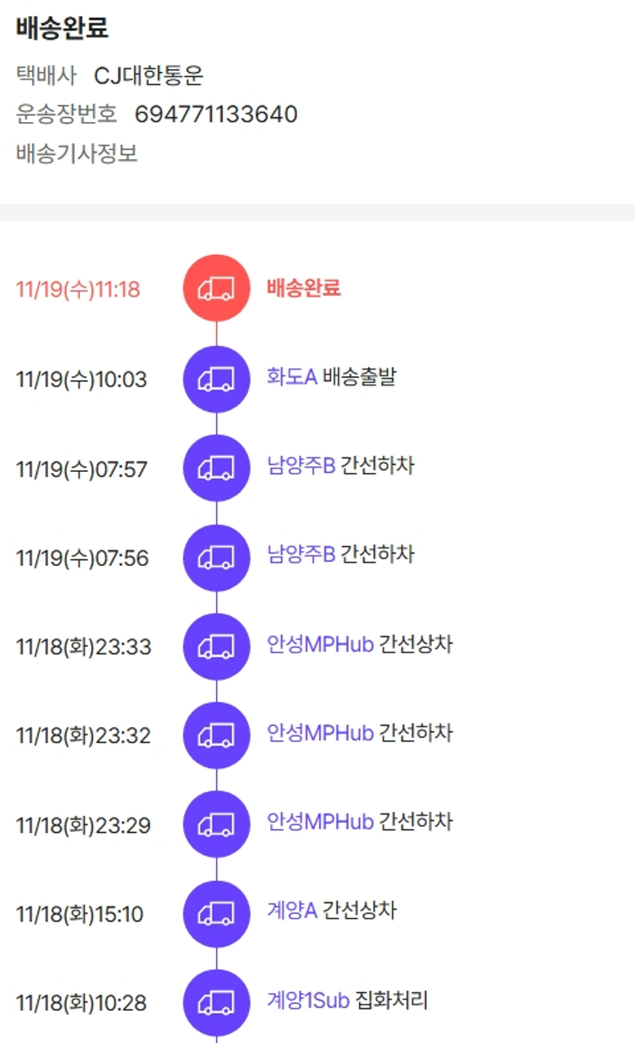The height and width of the screenshot is (1043, 635).
Task: Click the 11/19(수)11:18 timestamp
Action: [79, 290]
